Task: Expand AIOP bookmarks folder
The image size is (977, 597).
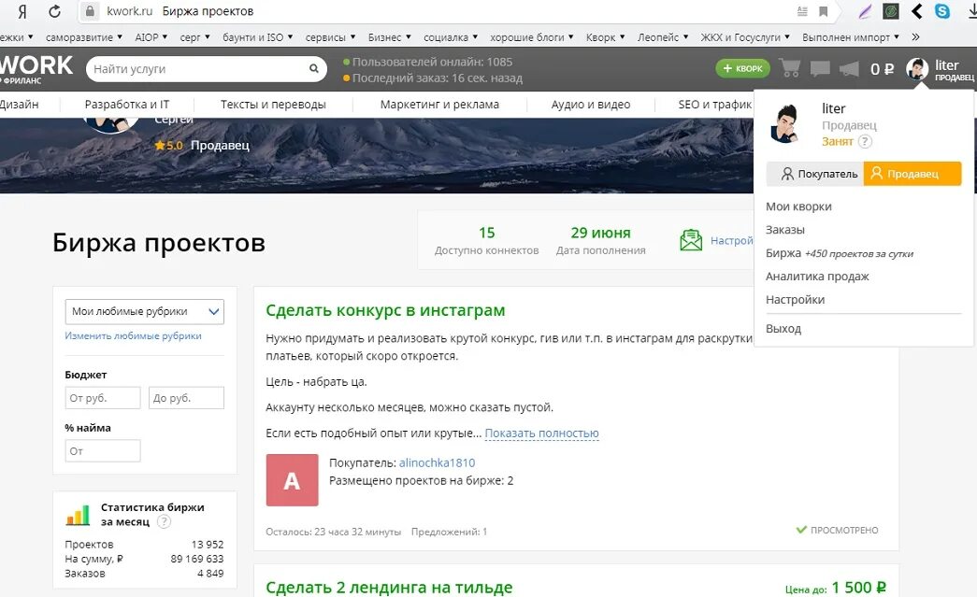Action: point(151,37)
